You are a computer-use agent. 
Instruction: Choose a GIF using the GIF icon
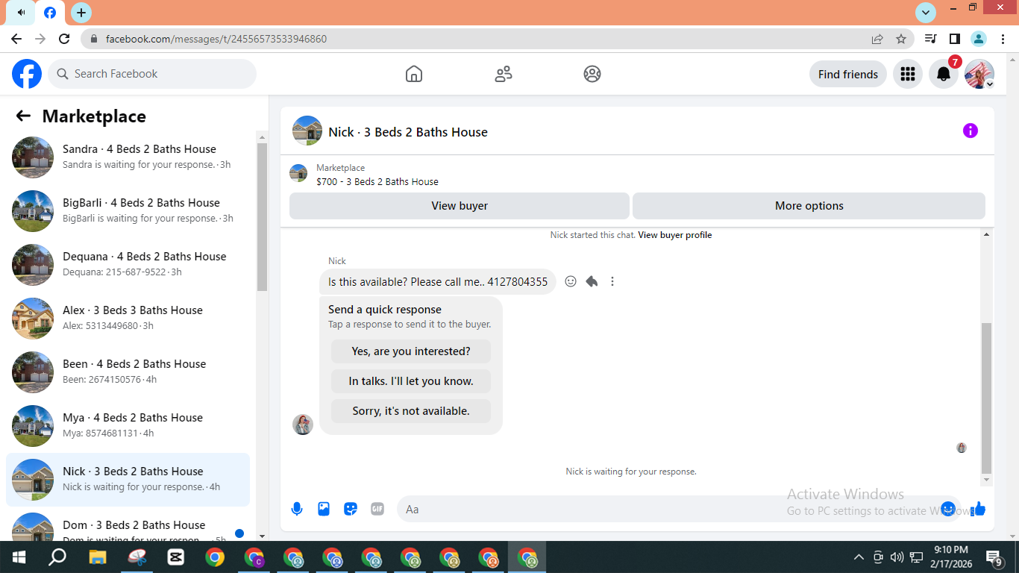377,509
